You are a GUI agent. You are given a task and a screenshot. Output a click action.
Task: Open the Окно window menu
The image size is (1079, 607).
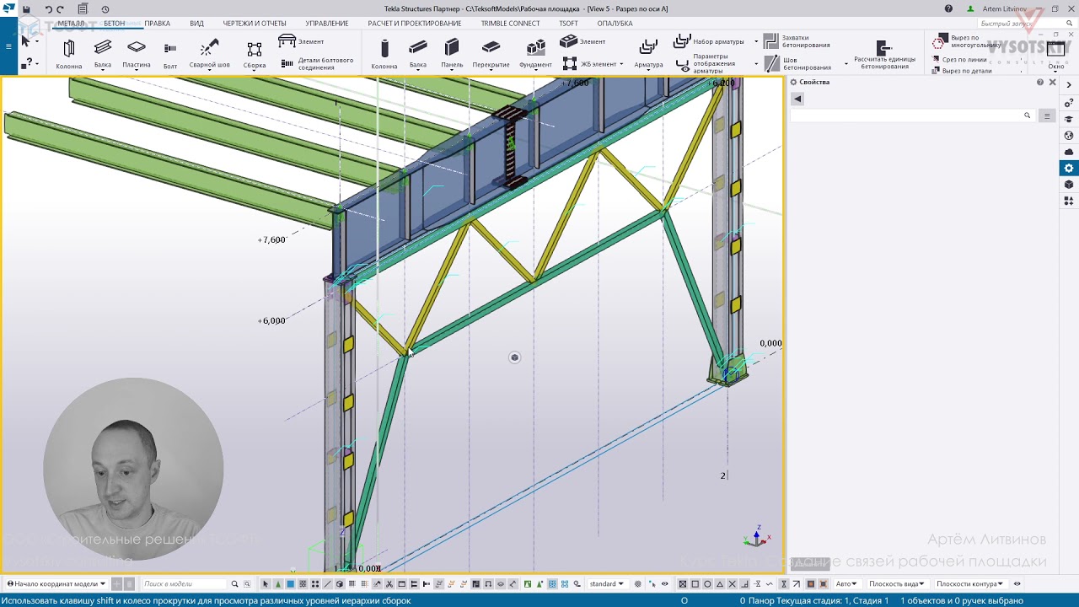tap(1055, 55)
